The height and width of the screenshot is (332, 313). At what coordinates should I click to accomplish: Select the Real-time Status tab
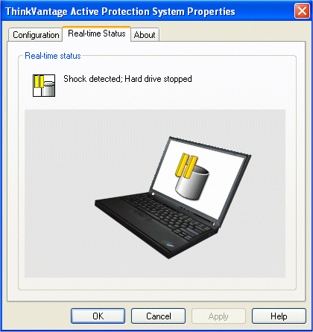click(x=97, y=33)
